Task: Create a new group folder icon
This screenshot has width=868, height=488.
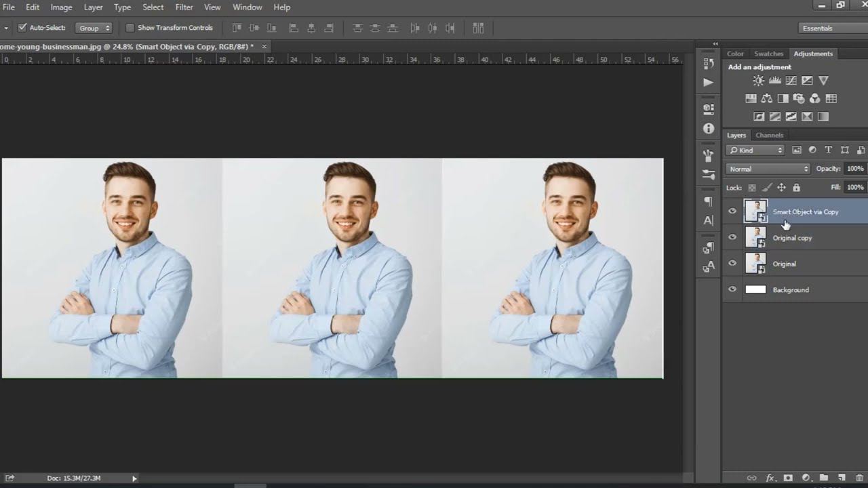Action: tap(823, 478)
